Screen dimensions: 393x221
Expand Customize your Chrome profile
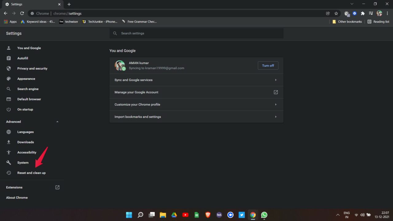tap(196, 105)
